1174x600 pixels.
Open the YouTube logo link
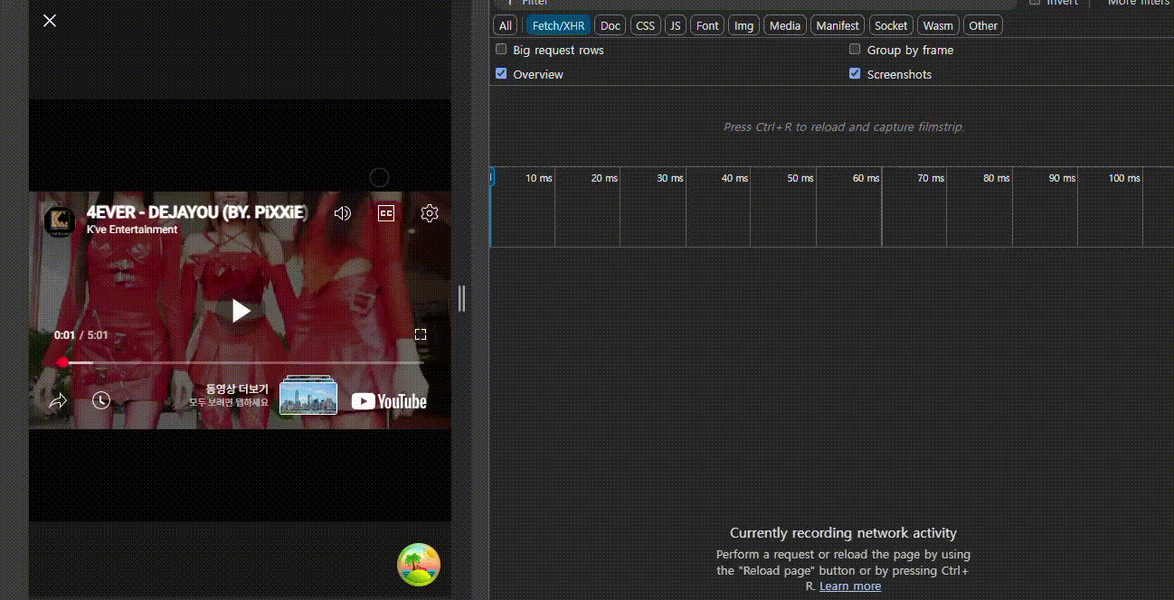pos(389,401)
